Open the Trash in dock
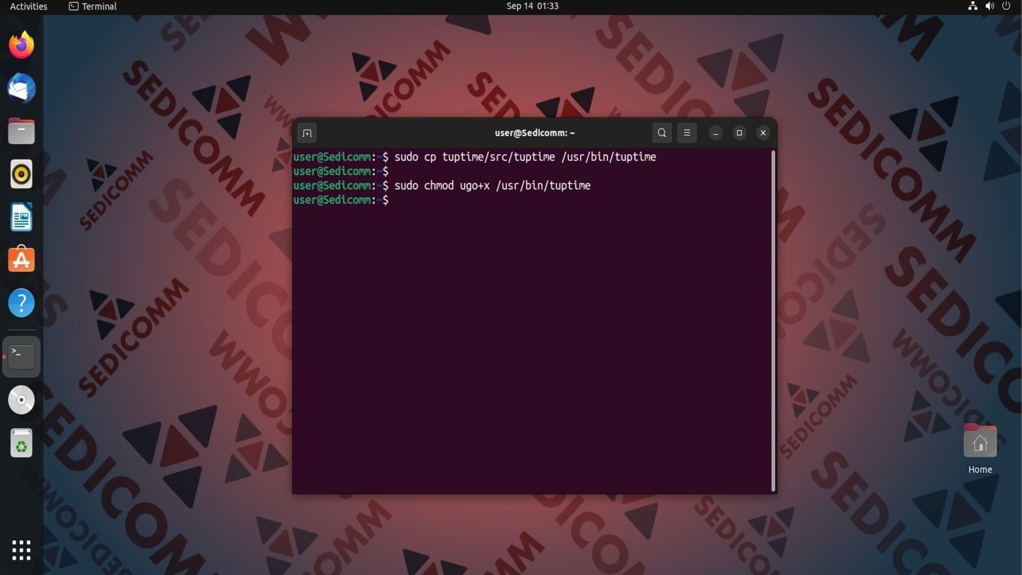1022x575 pixels. (x=21, y=443)
